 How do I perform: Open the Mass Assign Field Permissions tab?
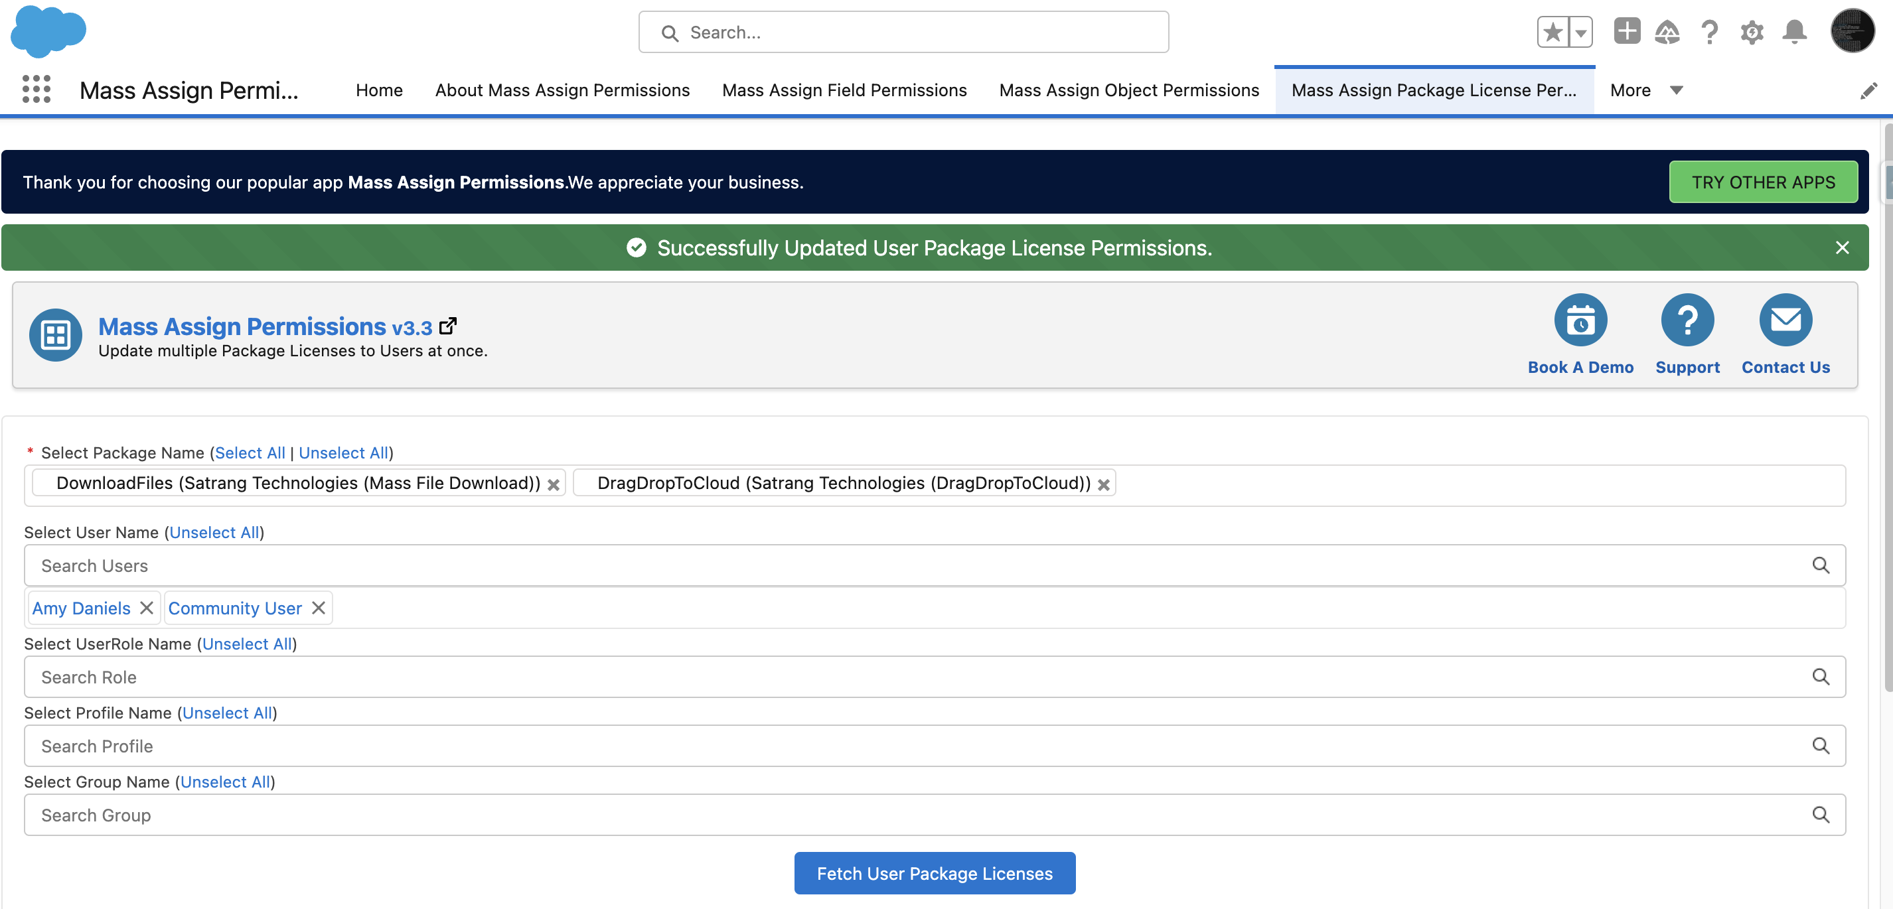844,90
